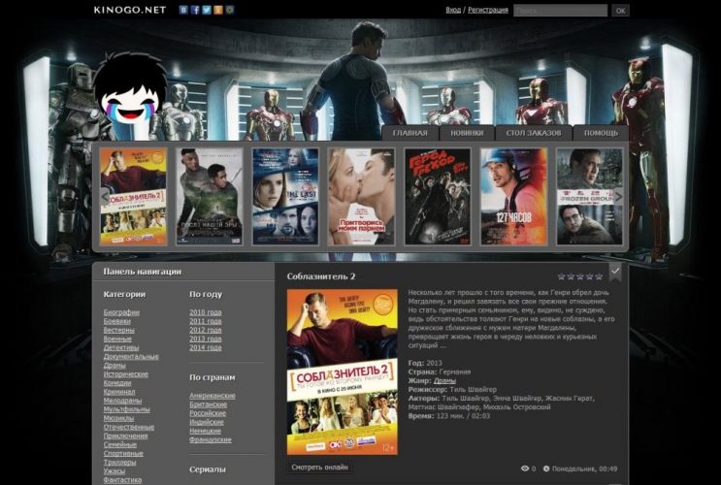Click the OK search button
This screenshot has height=485, width=721.
(620, 10)
